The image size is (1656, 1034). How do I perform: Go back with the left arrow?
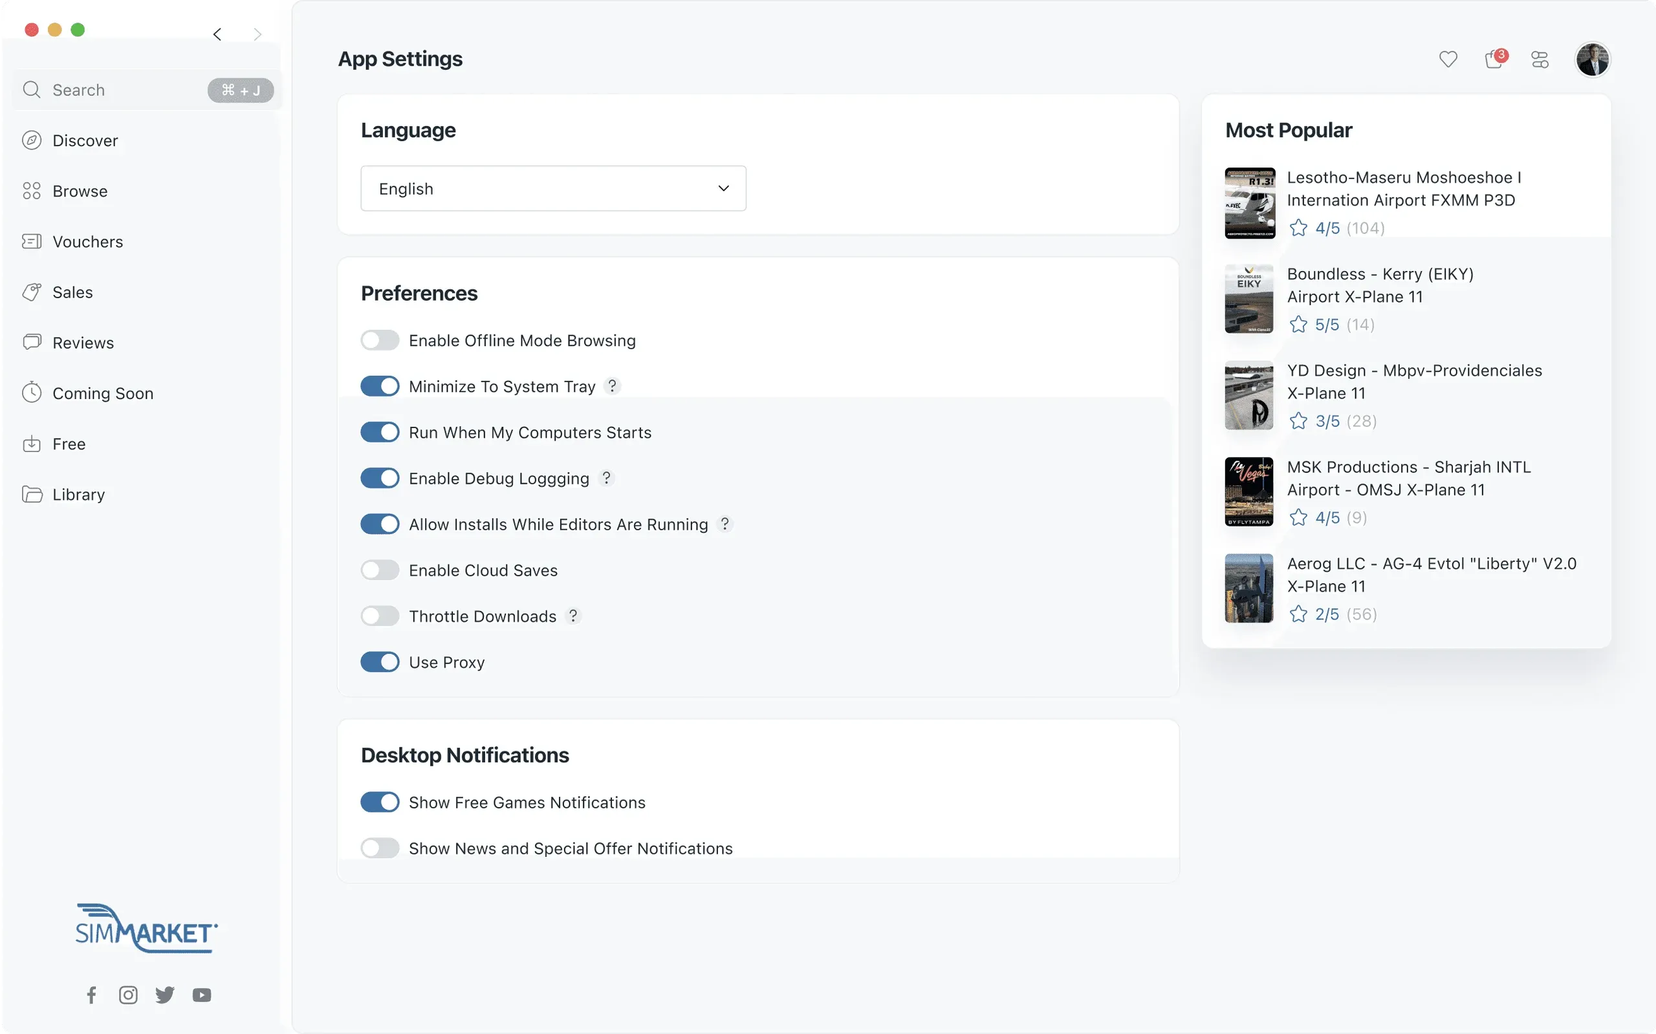click(x=217, y=34)
